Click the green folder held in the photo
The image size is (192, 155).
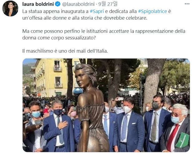(182, 140)
